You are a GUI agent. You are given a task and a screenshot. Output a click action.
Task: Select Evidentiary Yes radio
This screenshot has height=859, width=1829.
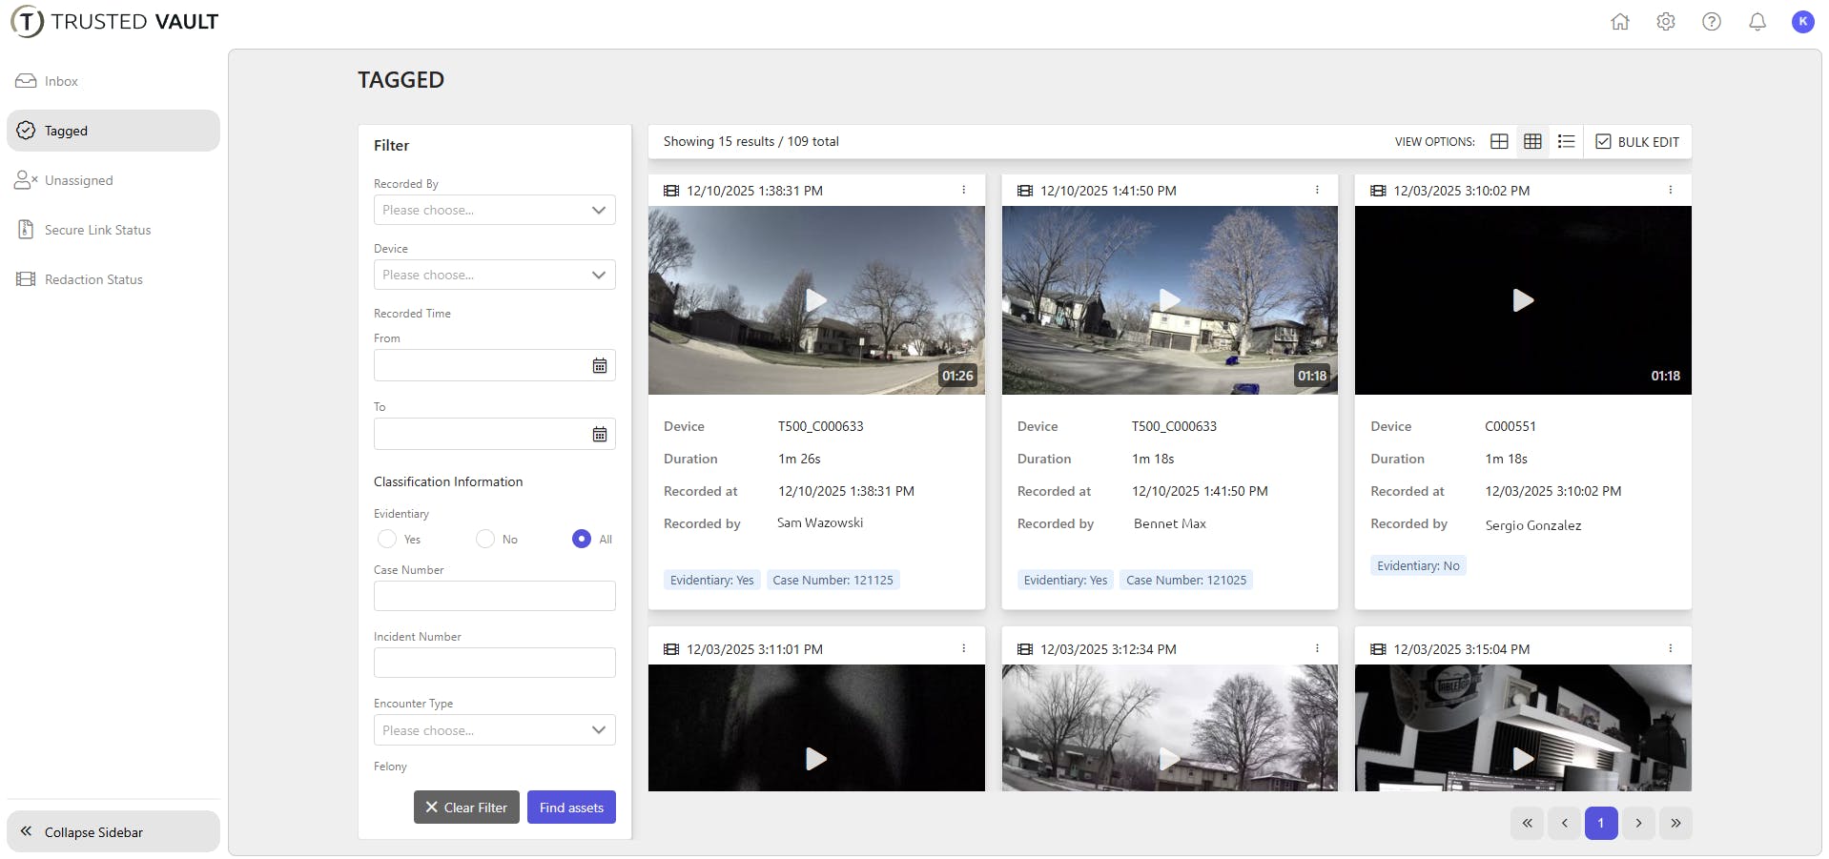point(387,539)
